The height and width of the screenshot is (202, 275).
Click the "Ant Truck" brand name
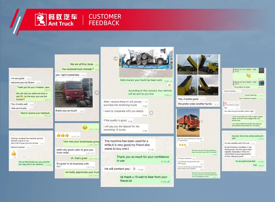(61, 24)
